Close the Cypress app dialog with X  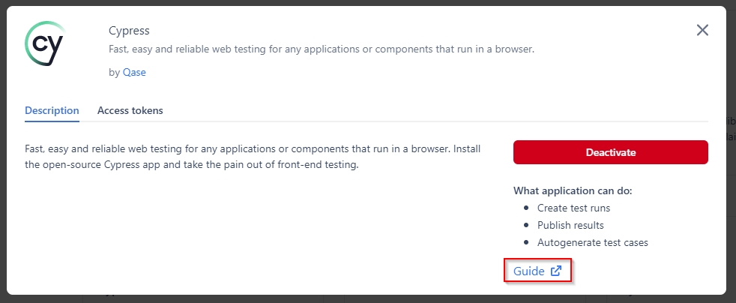tap(702, 30)
